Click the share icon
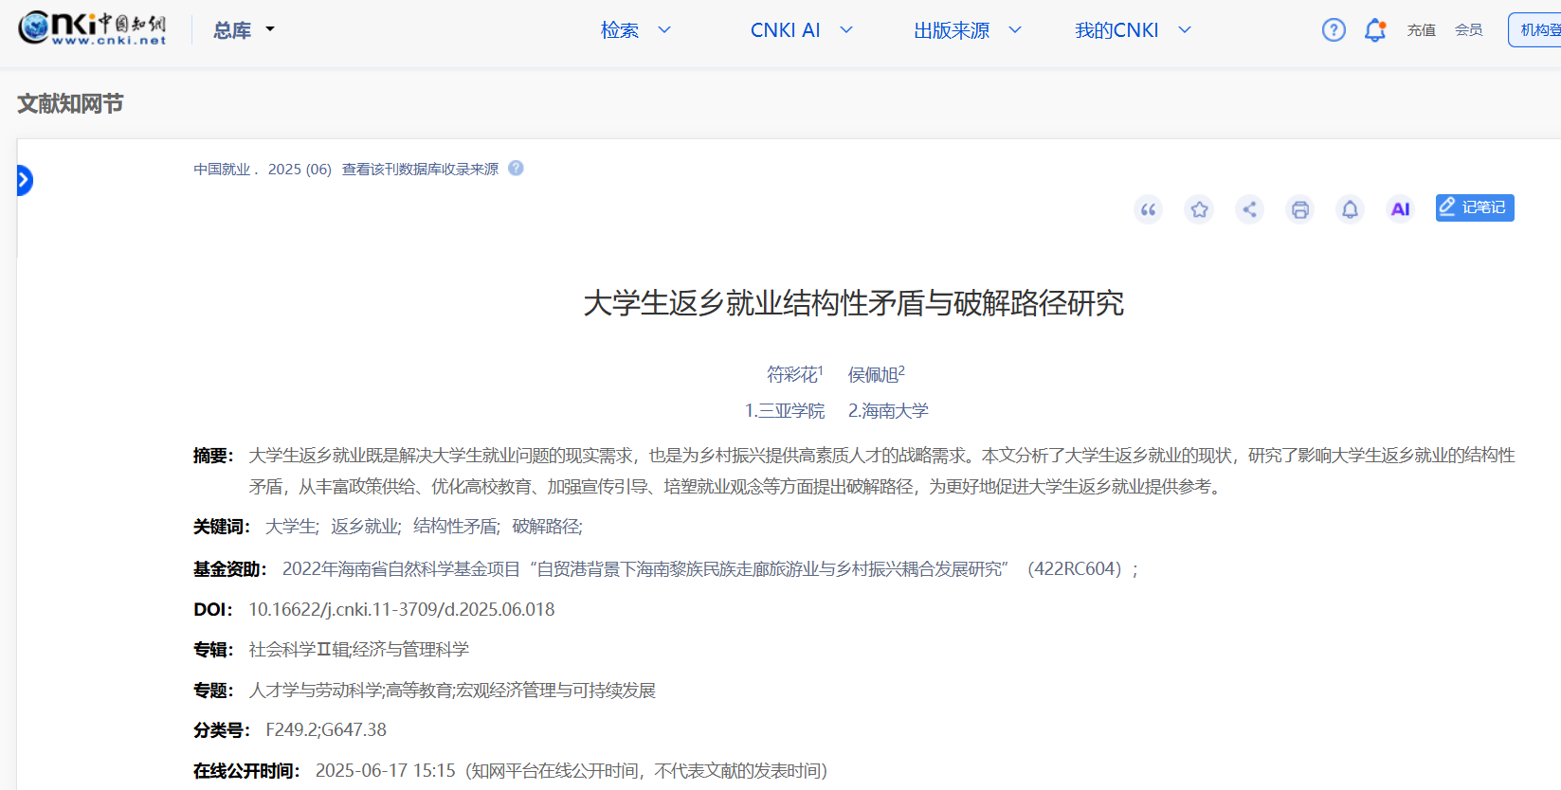This screenshot has height=790, width=1561. coord(1249,209)
